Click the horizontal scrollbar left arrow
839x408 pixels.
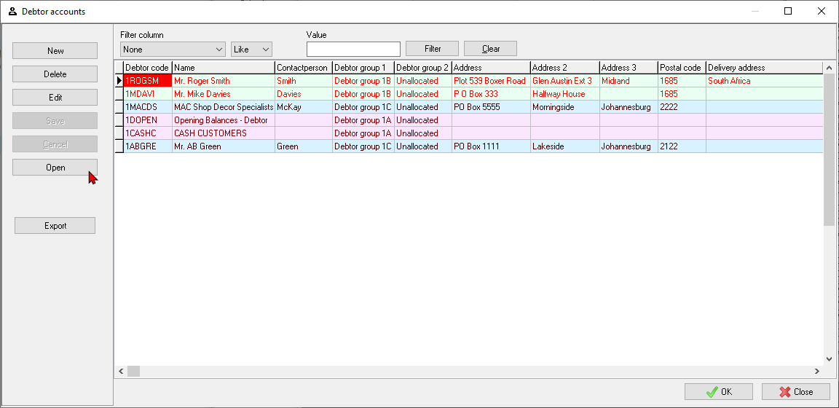point(121,371)
